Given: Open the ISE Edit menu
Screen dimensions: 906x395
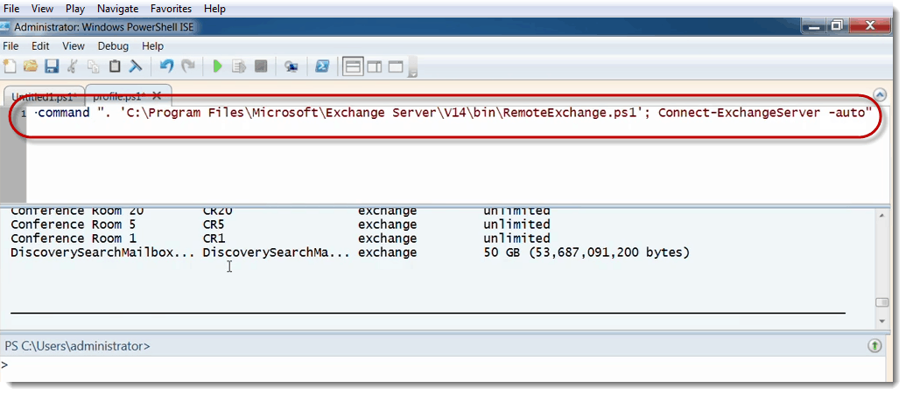Looking at the screenshot, I should (40, 46).
